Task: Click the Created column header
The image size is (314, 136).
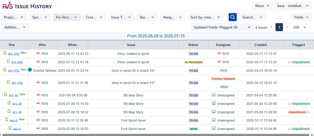Action: pyautogui.click(x=261, y=45)
